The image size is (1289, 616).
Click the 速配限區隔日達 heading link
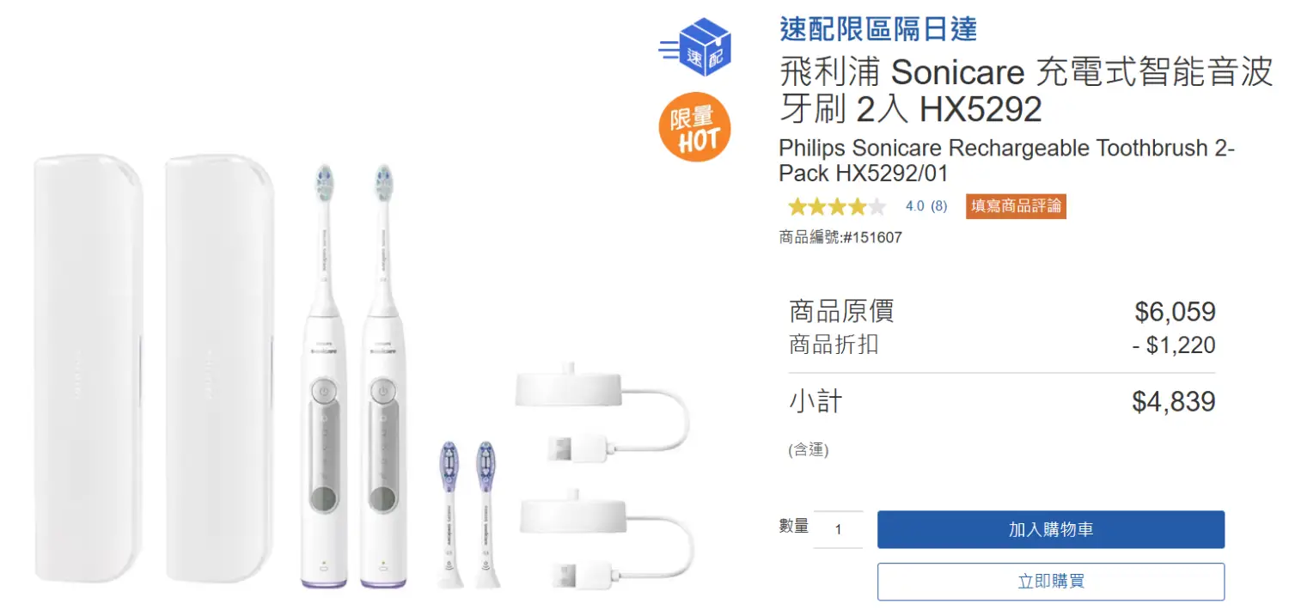coord(878,29)
